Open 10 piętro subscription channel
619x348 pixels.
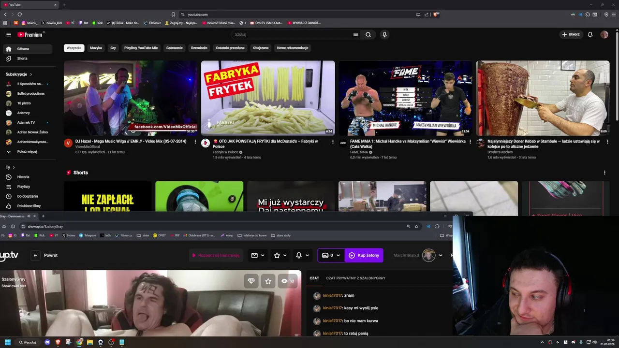pyautogui.click(x=28, y=103)
